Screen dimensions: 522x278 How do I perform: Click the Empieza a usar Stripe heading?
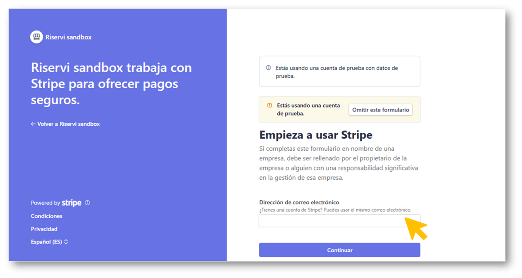[x=316, y=135]
